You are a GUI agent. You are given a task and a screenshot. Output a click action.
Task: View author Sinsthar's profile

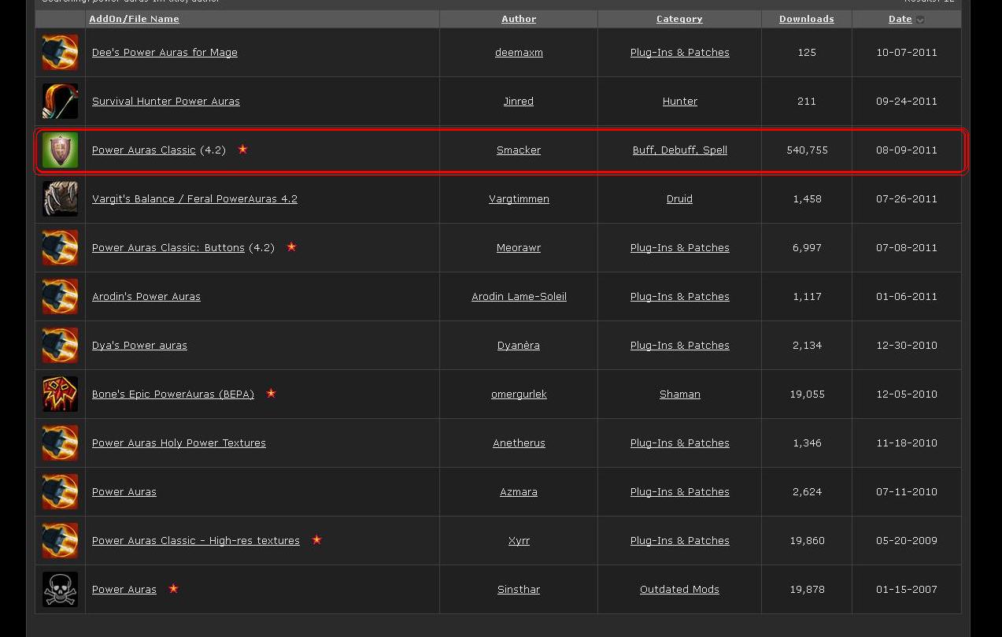[x=519, y=590]
